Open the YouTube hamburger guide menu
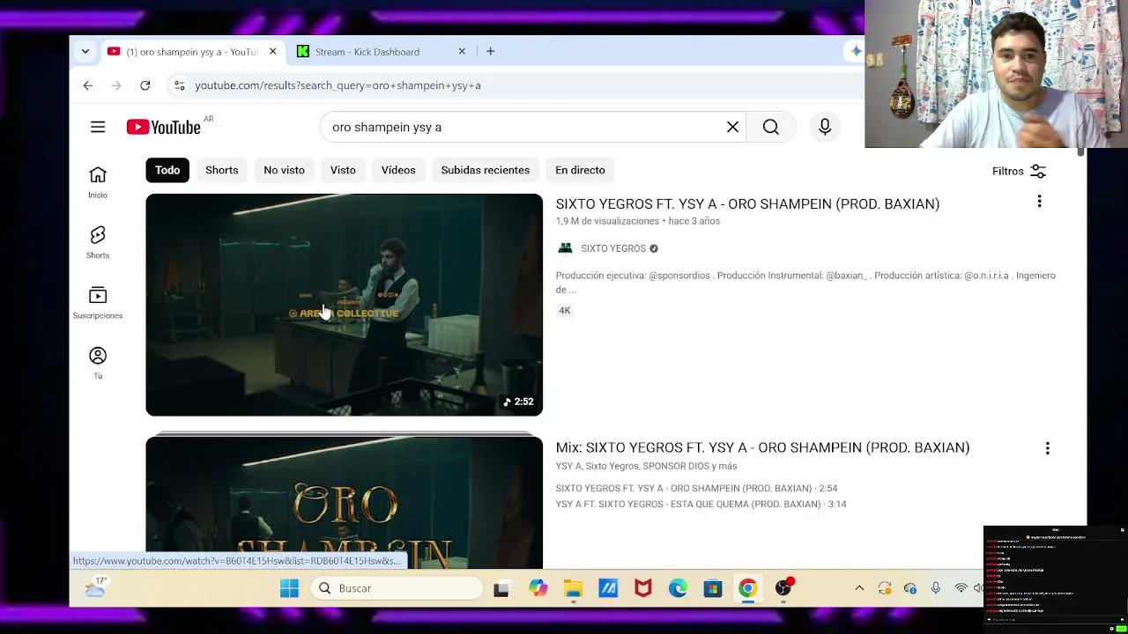Screen dimensions: 1128x634 tap(98, 127)
